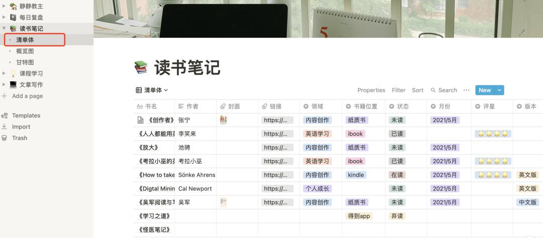Viewport: 543px width, 238px height.
Task: Click the 弃读 status tag
Action: [x=397, y=216]
